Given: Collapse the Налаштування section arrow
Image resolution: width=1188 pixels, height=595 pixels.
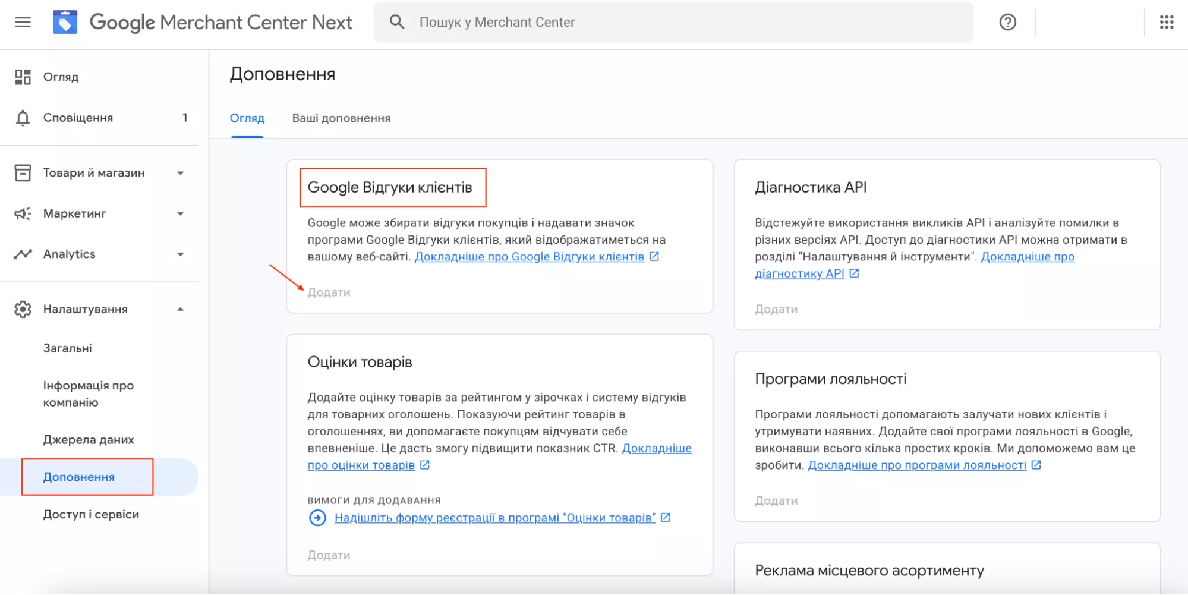Looking at the screenshot, I should pos(180,310).
